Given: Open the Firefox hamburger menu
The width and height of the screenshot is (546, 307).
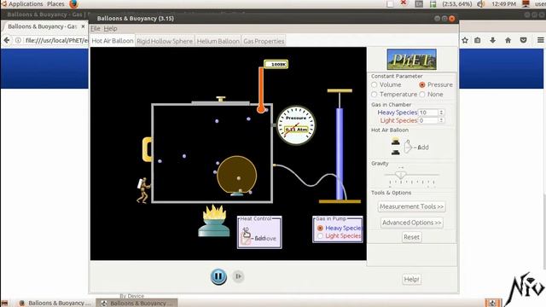Looking at the screenshot, I should [540, 40].
